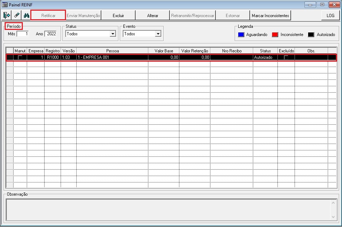Click the Valor Base 0,00 cell

click(x=164, y=57)
